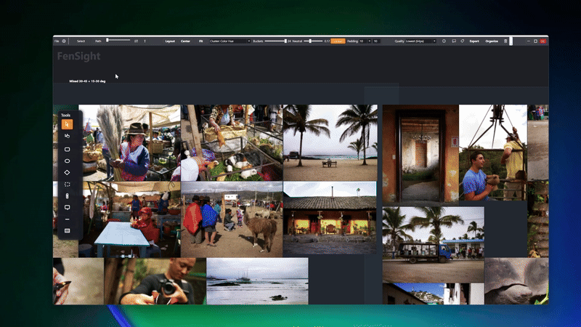Select the diamond shape tool
The image size is (581, 327).
click(67, 172)
